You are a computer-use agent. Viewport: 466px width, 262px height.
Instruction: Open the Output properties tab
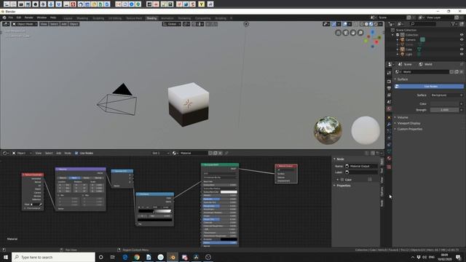pyautogui.click(x=389, y=88)
